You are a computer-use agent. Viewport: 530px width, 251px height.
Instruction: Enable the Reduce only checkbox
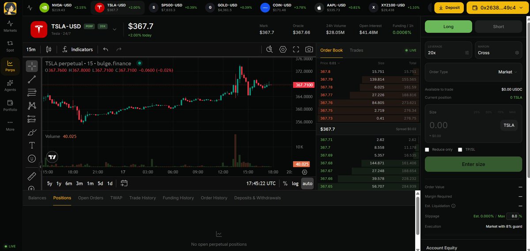pos(427,150)
